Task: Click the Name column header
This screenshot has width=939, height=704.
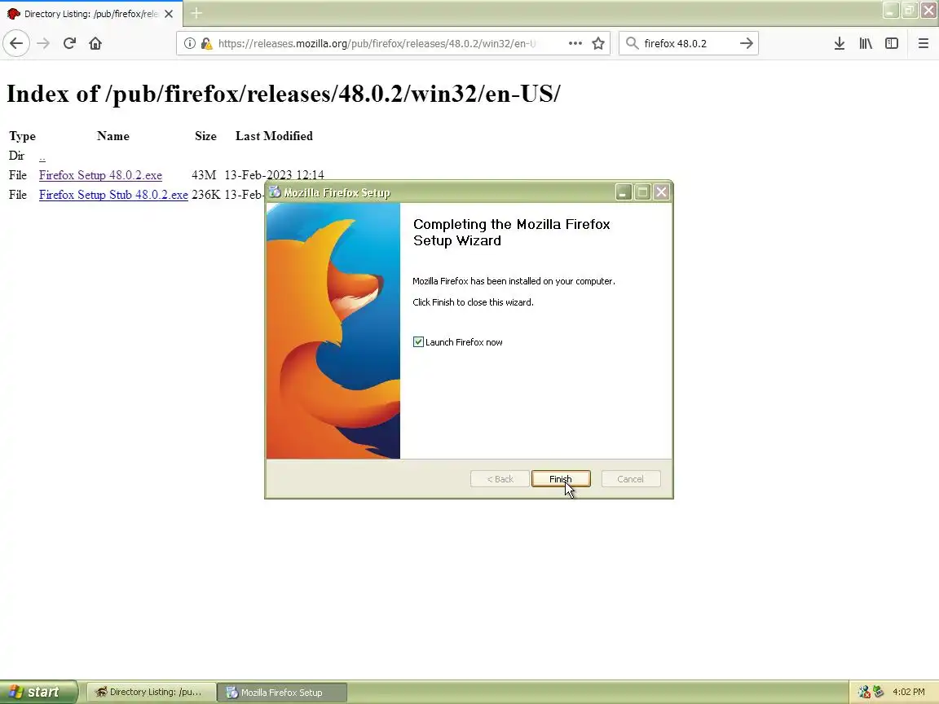Action: 113,136
